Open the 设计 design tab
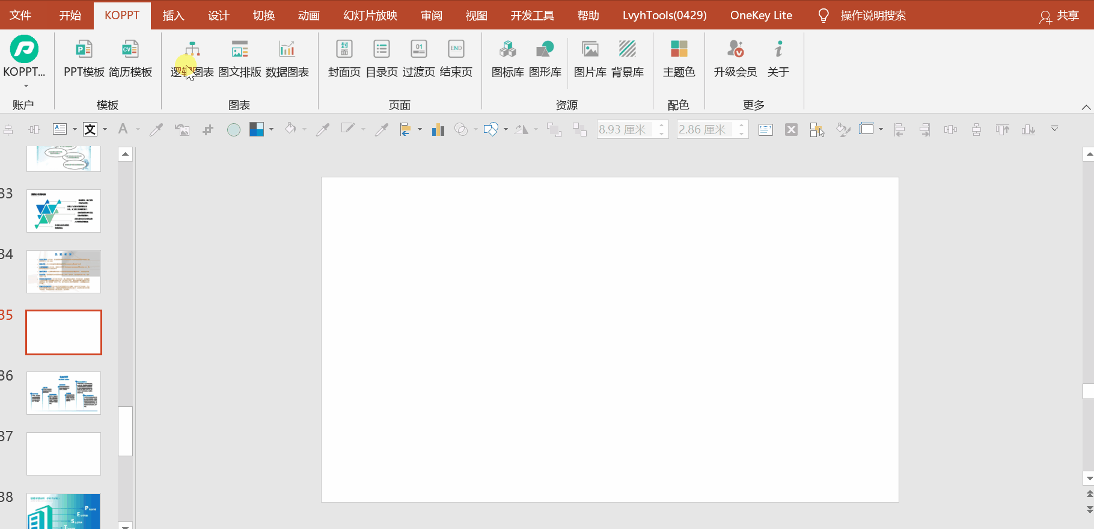This screenshot has height=529, width=1094. point(218,15)
